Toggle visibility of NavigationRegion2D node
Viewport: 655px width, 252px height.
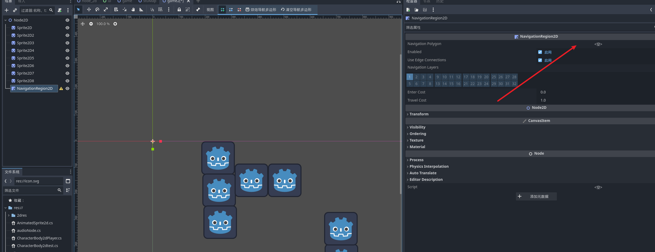[67, 88]
